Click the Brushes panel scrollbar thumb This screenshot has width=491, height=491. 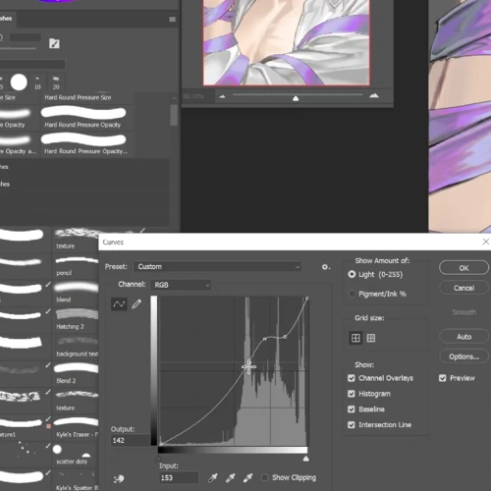[x=174, y=115]
